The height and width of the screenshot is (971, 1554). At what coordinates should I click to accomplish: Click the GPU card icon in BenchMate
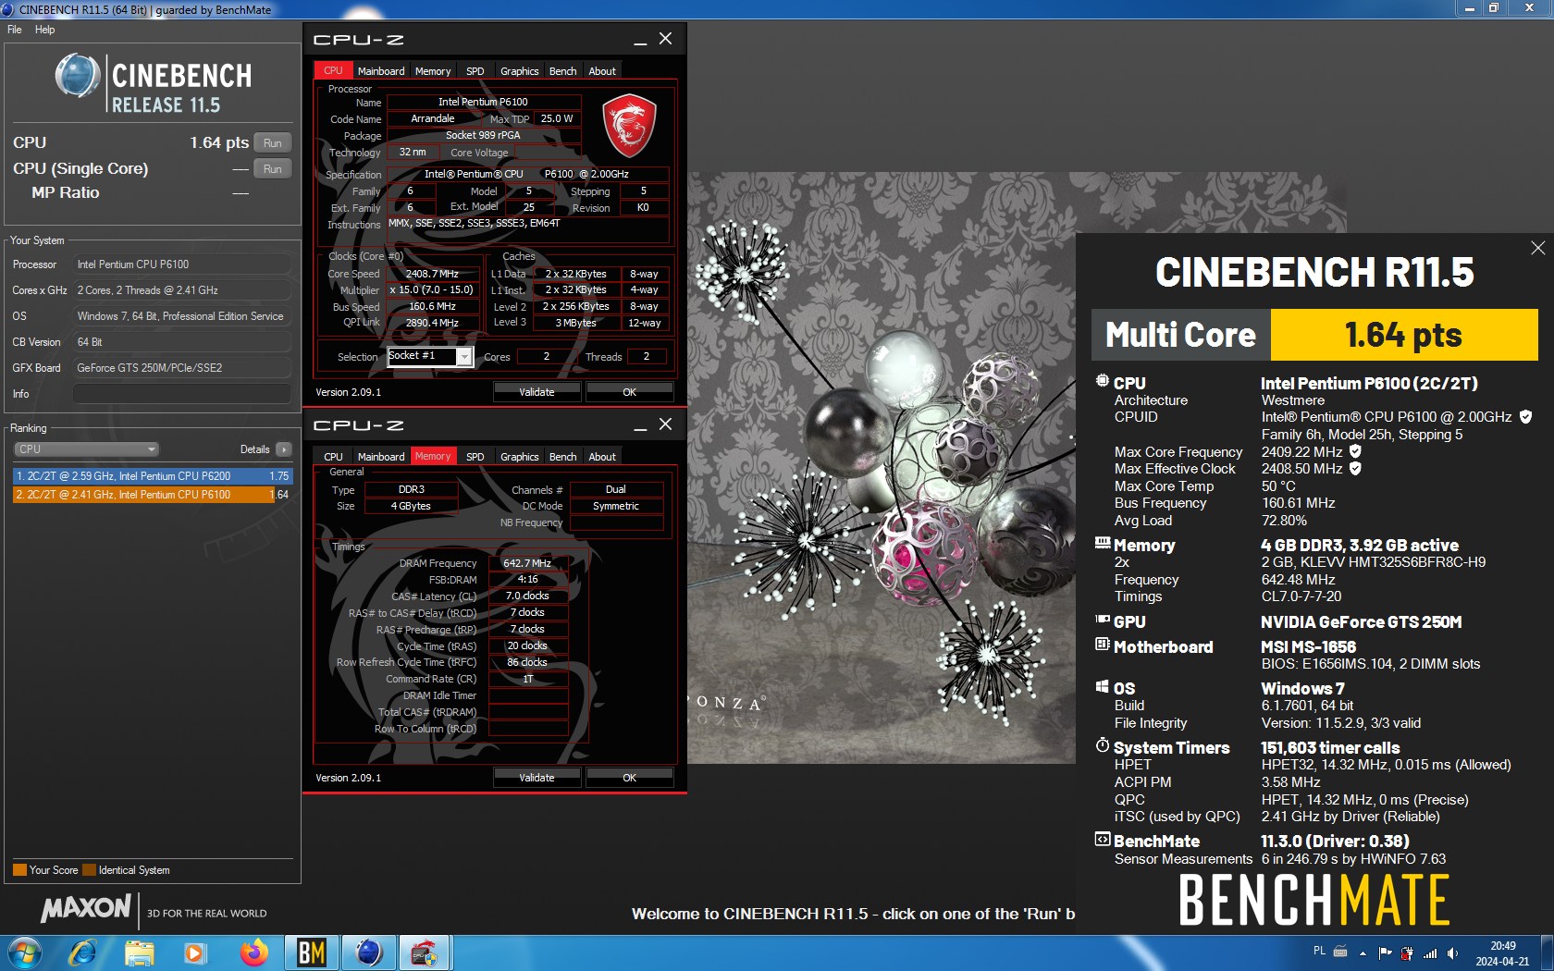1103,620
